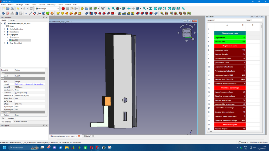Switch to Vue de la sélection tab
This screenshot has width=269, height=151.
point(20,122)
